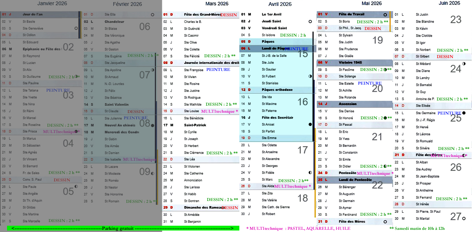Click the PEINTURE label on Ste Françoise

click(x=218, y=69)
